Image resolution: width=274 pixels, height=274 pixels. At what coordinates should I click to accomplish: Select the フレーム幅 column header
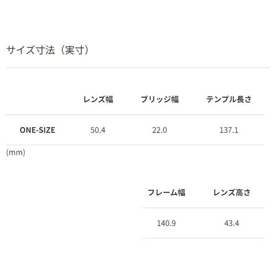[166, 192]
